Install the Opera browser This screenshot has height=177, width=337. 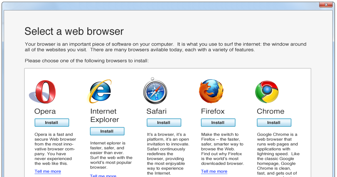pyautogui.click(x=52, y=123)
